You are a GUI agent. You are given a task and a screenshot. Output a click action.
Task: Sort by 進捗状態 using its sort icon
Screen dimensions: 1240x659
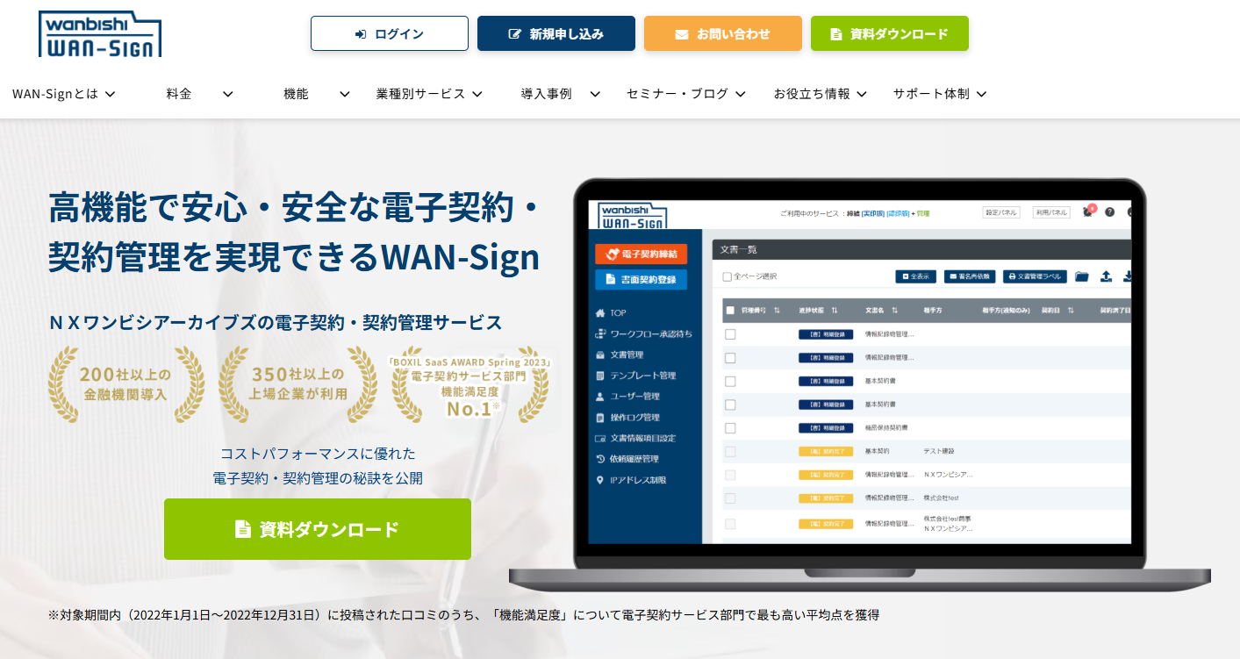pos(835,311)
